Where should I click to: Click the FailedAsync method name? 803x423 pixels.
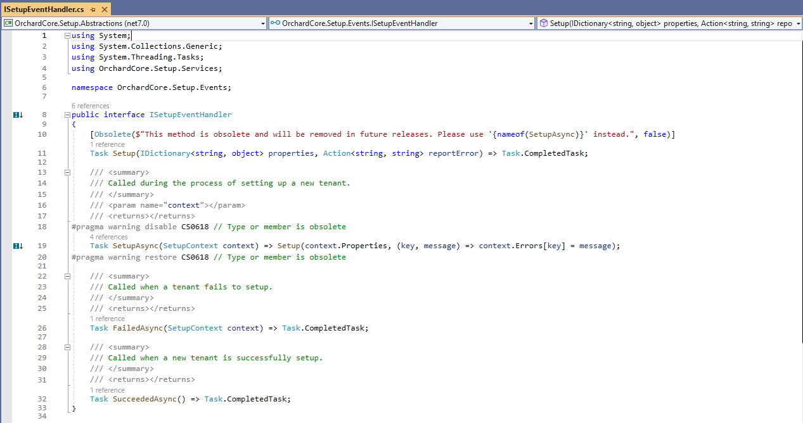click(x=138, y=328)
